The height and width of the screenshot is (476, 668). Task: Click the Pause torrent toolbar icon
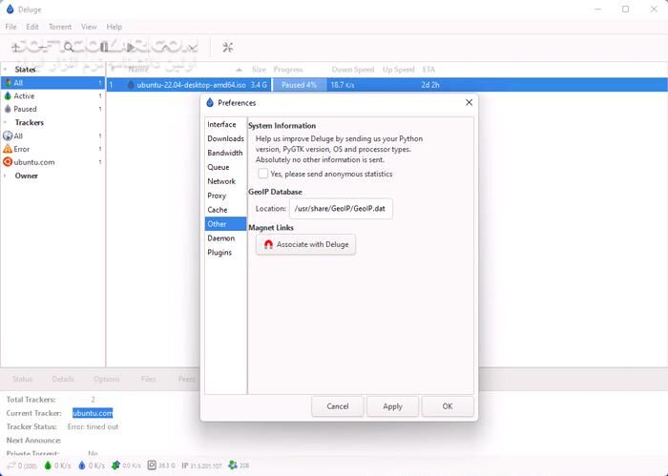(104, 47)
